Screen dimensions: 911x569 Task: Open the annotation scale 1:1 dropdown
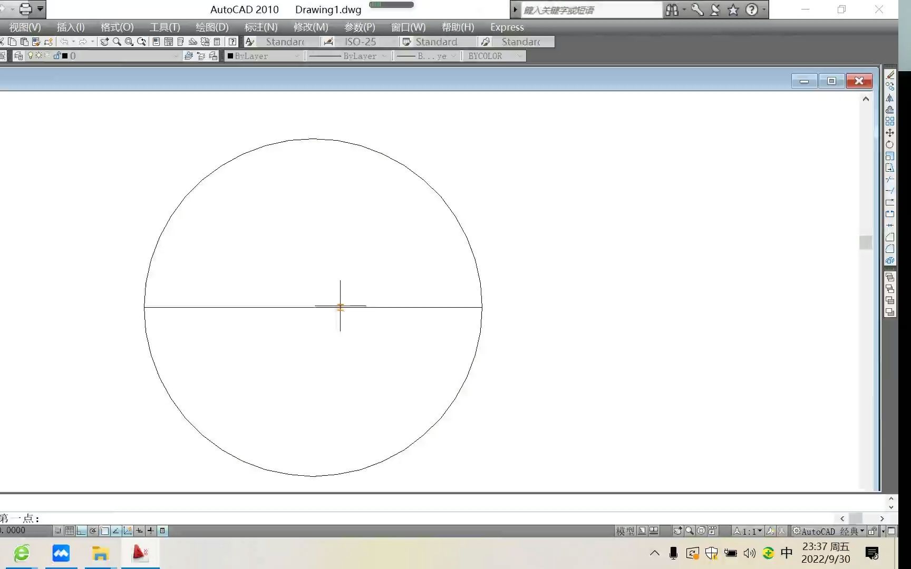[x=748, y=531]
